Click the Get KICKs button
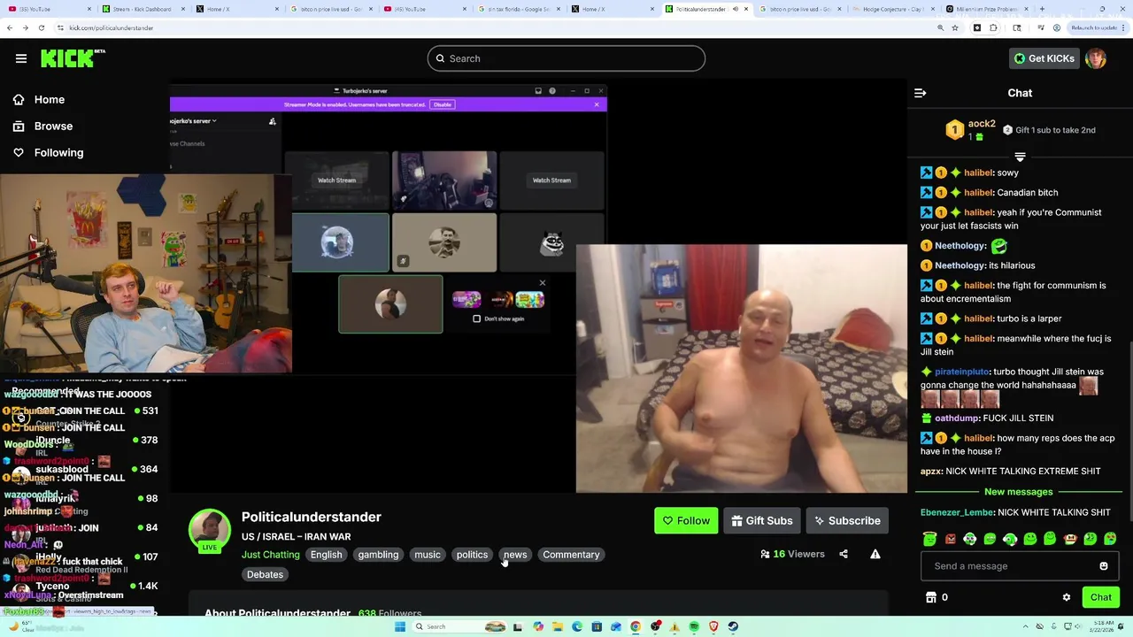Screen dimensions: 1133x637 (x=1044, y=58)
